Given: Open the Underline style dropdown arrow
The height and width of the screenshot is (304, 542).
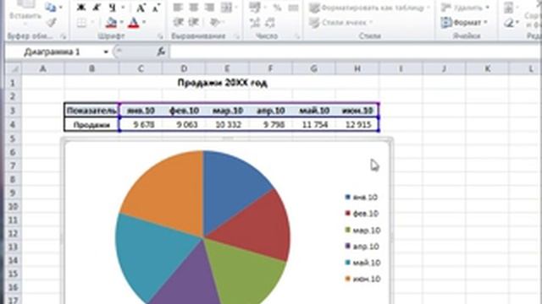Looking at the screenshot, I should pos(122,8).
